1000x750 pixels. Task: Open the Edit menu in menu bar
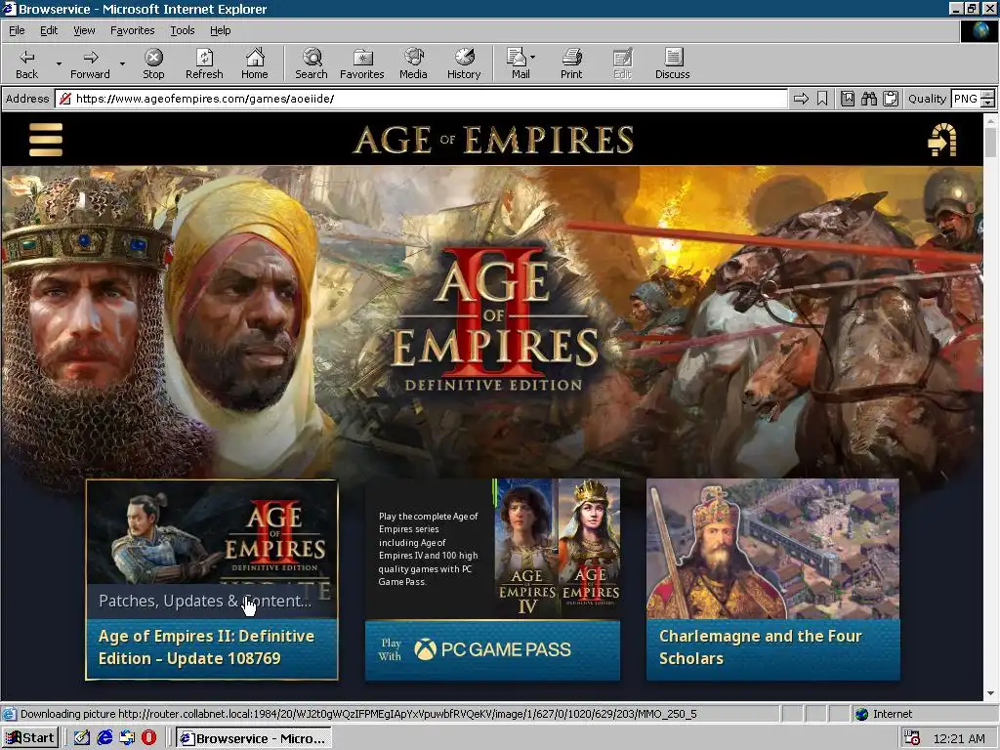[x=49, y=30]
